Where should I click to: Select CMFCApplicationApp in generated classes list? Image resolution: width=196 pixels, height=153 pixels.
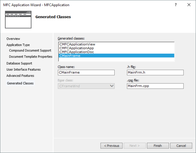click(x=116, y=48)
